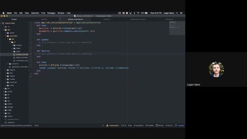Open Notification Center list icon

click(181, 13)
